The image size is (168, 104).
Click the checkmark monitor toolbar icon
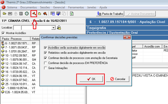[x=58, y=14]
